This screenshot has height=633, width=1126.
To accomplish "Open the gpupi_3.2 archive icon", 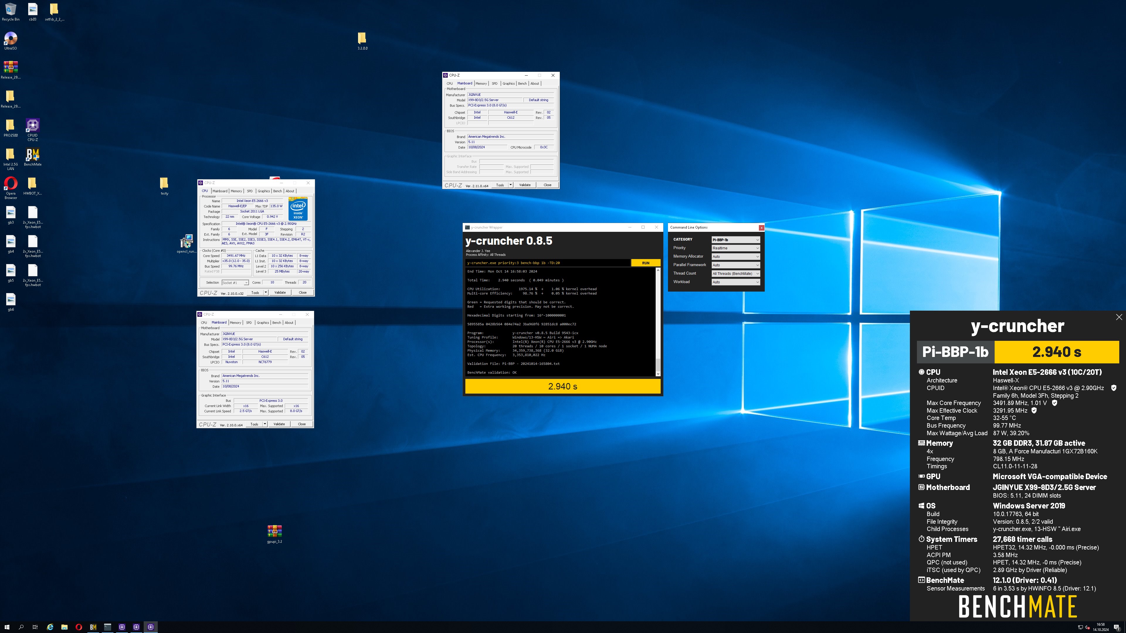I will click(274, 534).
